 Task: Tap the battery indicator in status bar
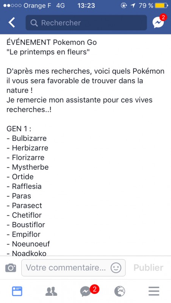pyautogui.click(x=161, y=5)
